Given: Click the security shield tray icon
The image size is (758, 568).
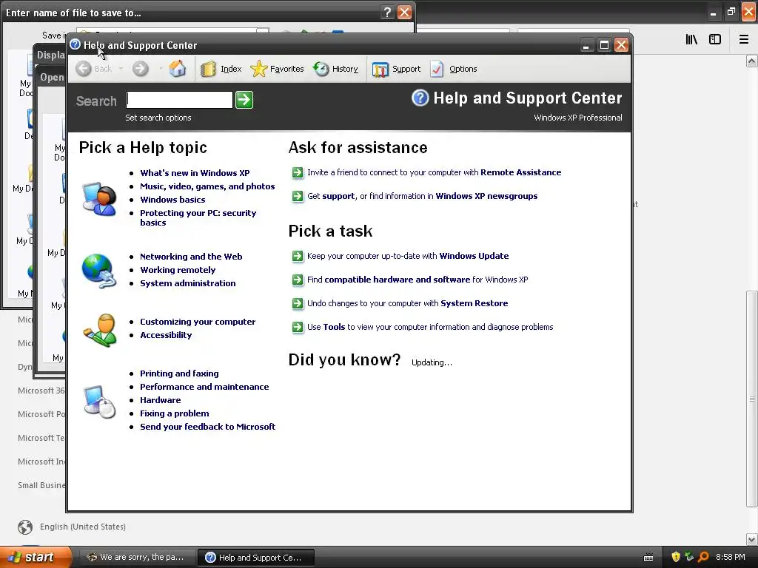Looking at the screenshot, I should pos(676,558).
